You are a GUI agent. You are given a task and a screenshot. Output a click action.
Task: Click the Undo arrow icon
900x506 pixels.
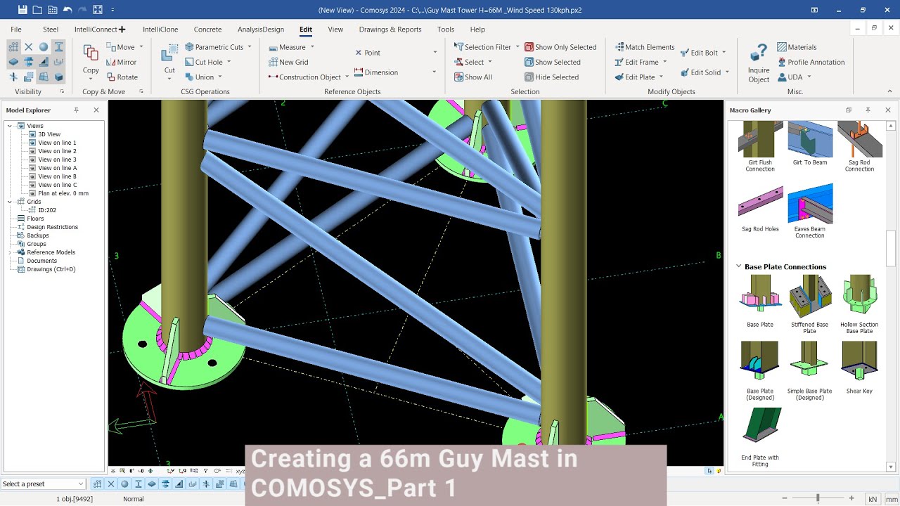67,10
